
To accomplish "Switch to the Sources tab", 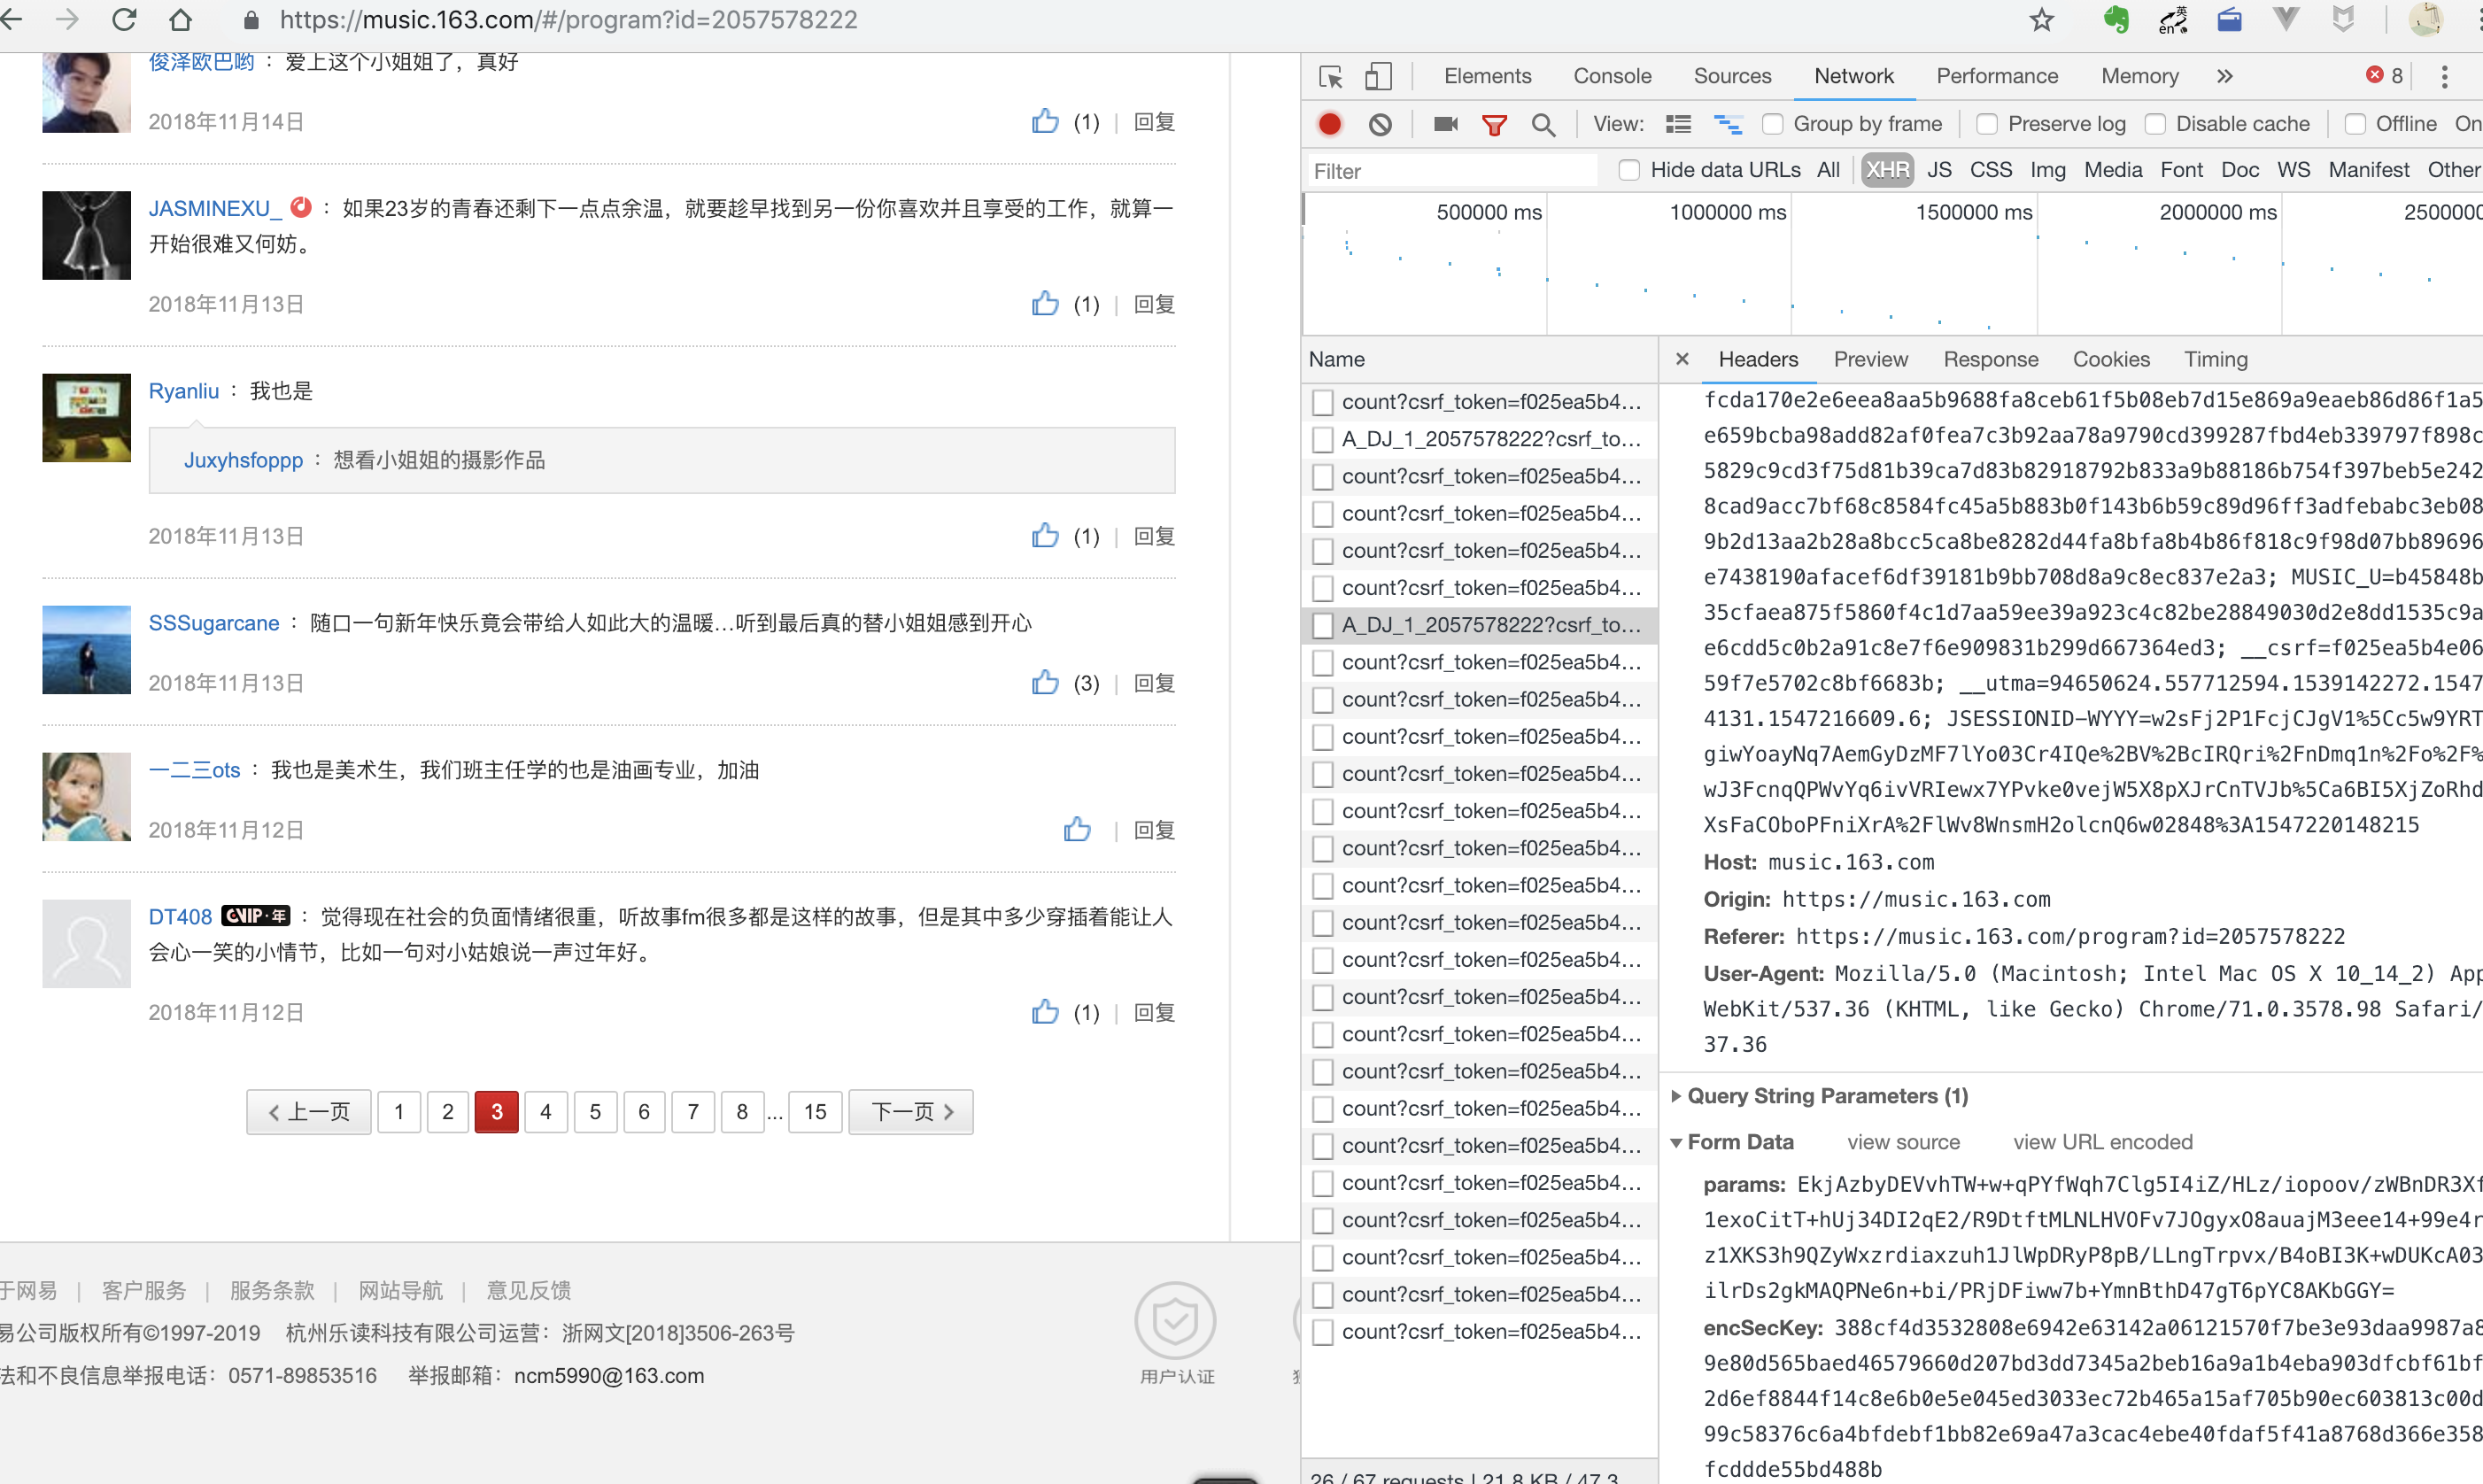I will [x=1732, y=76].
